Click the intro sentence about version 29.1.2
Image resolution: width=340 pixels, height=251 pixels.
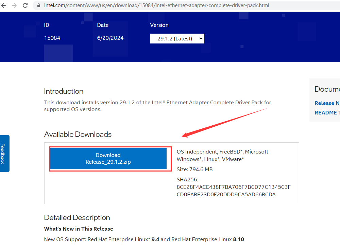pos(158,106)
